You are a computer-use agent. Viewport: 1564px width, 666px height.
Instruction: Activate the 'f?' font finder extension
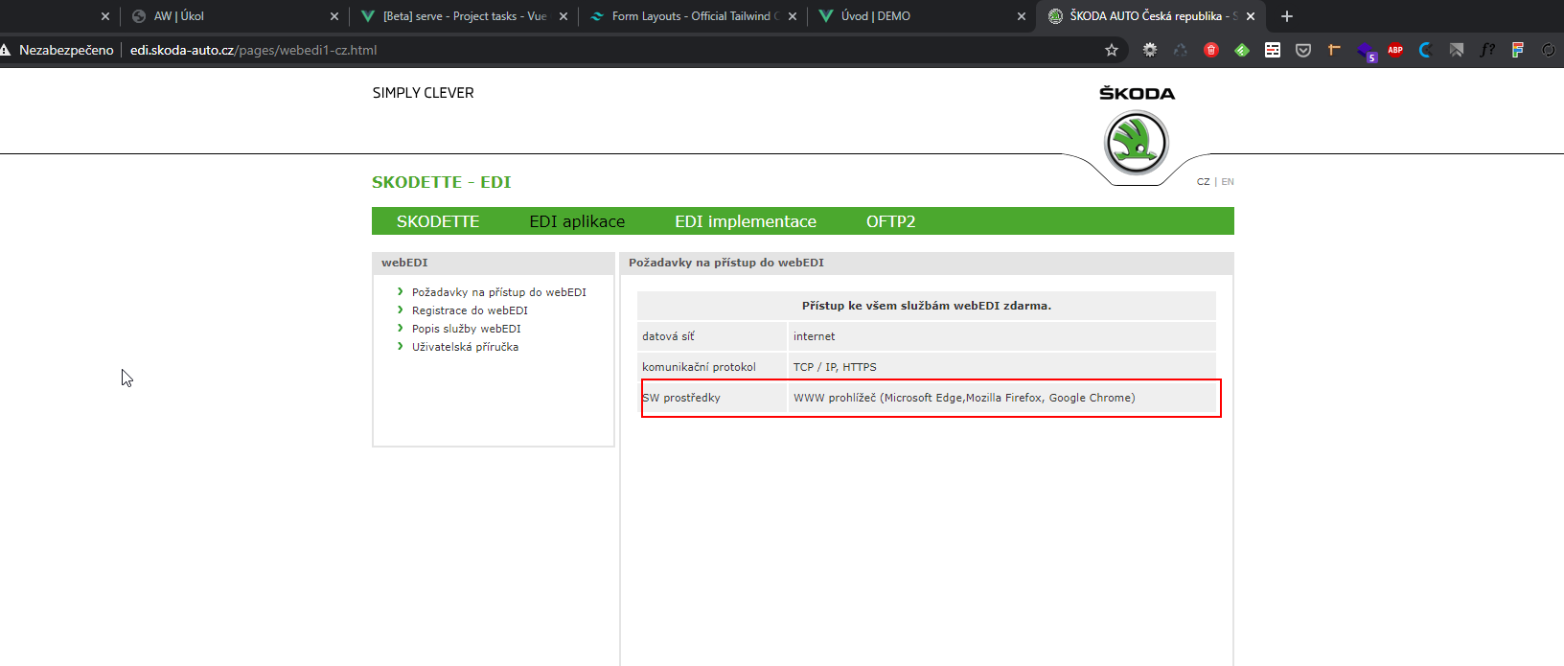click(1487, 50)
